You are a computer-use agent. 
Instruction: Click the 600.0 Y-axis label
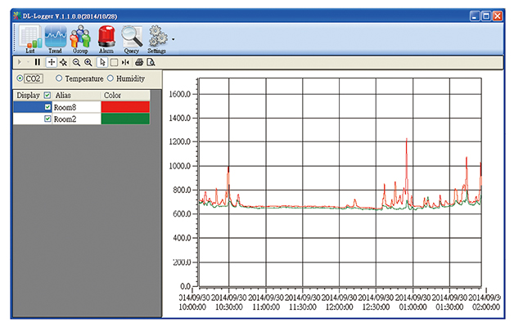pos(182,213)
